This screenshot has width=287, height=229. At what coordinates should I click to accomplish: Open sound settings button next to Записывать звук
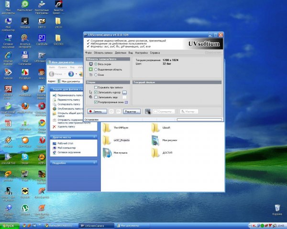(124, 97)
